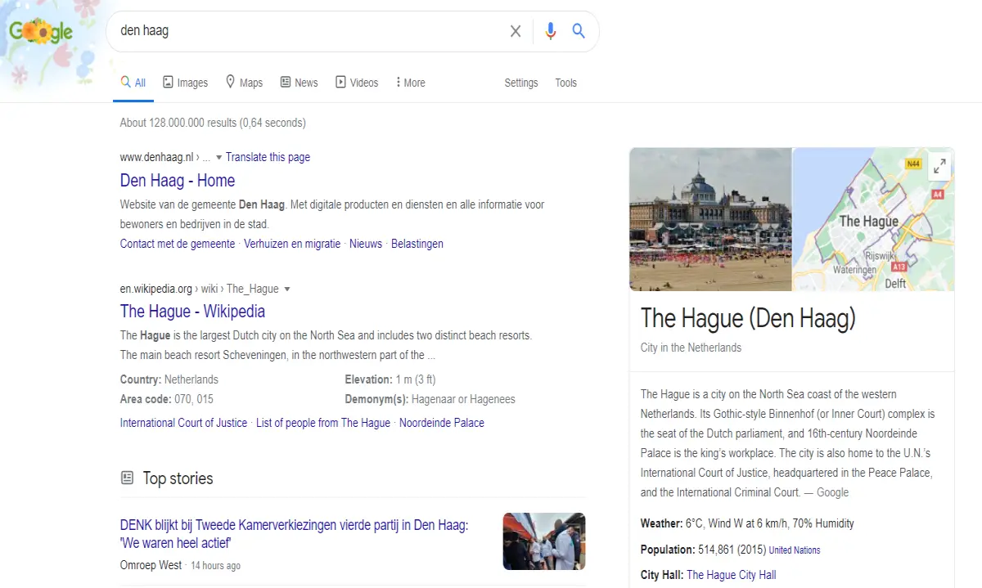Click the Top stories heading
This screenshot has width=982, height=588.
coord(178,478)
